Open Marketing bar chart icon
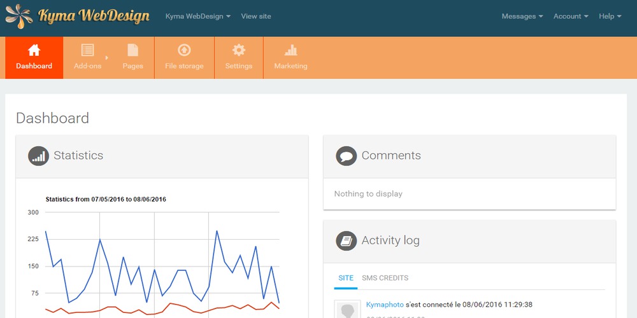Viewport: 637px width, 318px height. point(290,50)
